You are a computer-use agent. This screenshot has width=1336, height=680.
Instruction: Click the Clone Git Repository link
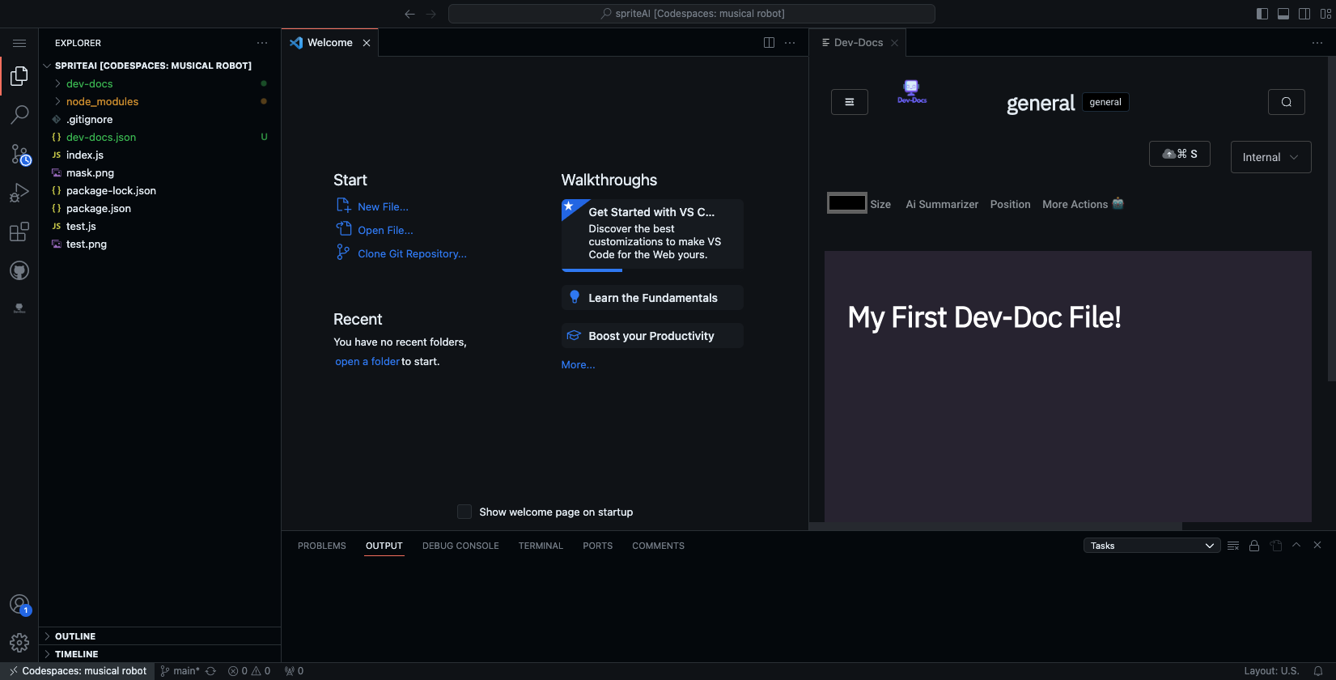(x=412, y=253)
